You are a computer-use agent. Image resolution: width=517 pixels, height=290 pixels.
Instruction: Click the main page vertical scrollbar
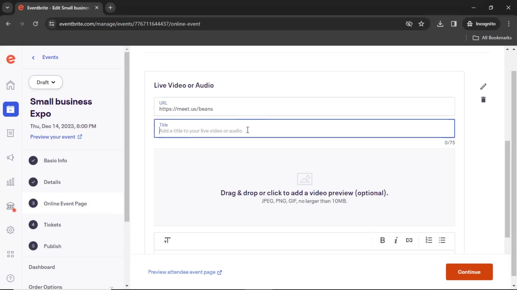point(507,189)
